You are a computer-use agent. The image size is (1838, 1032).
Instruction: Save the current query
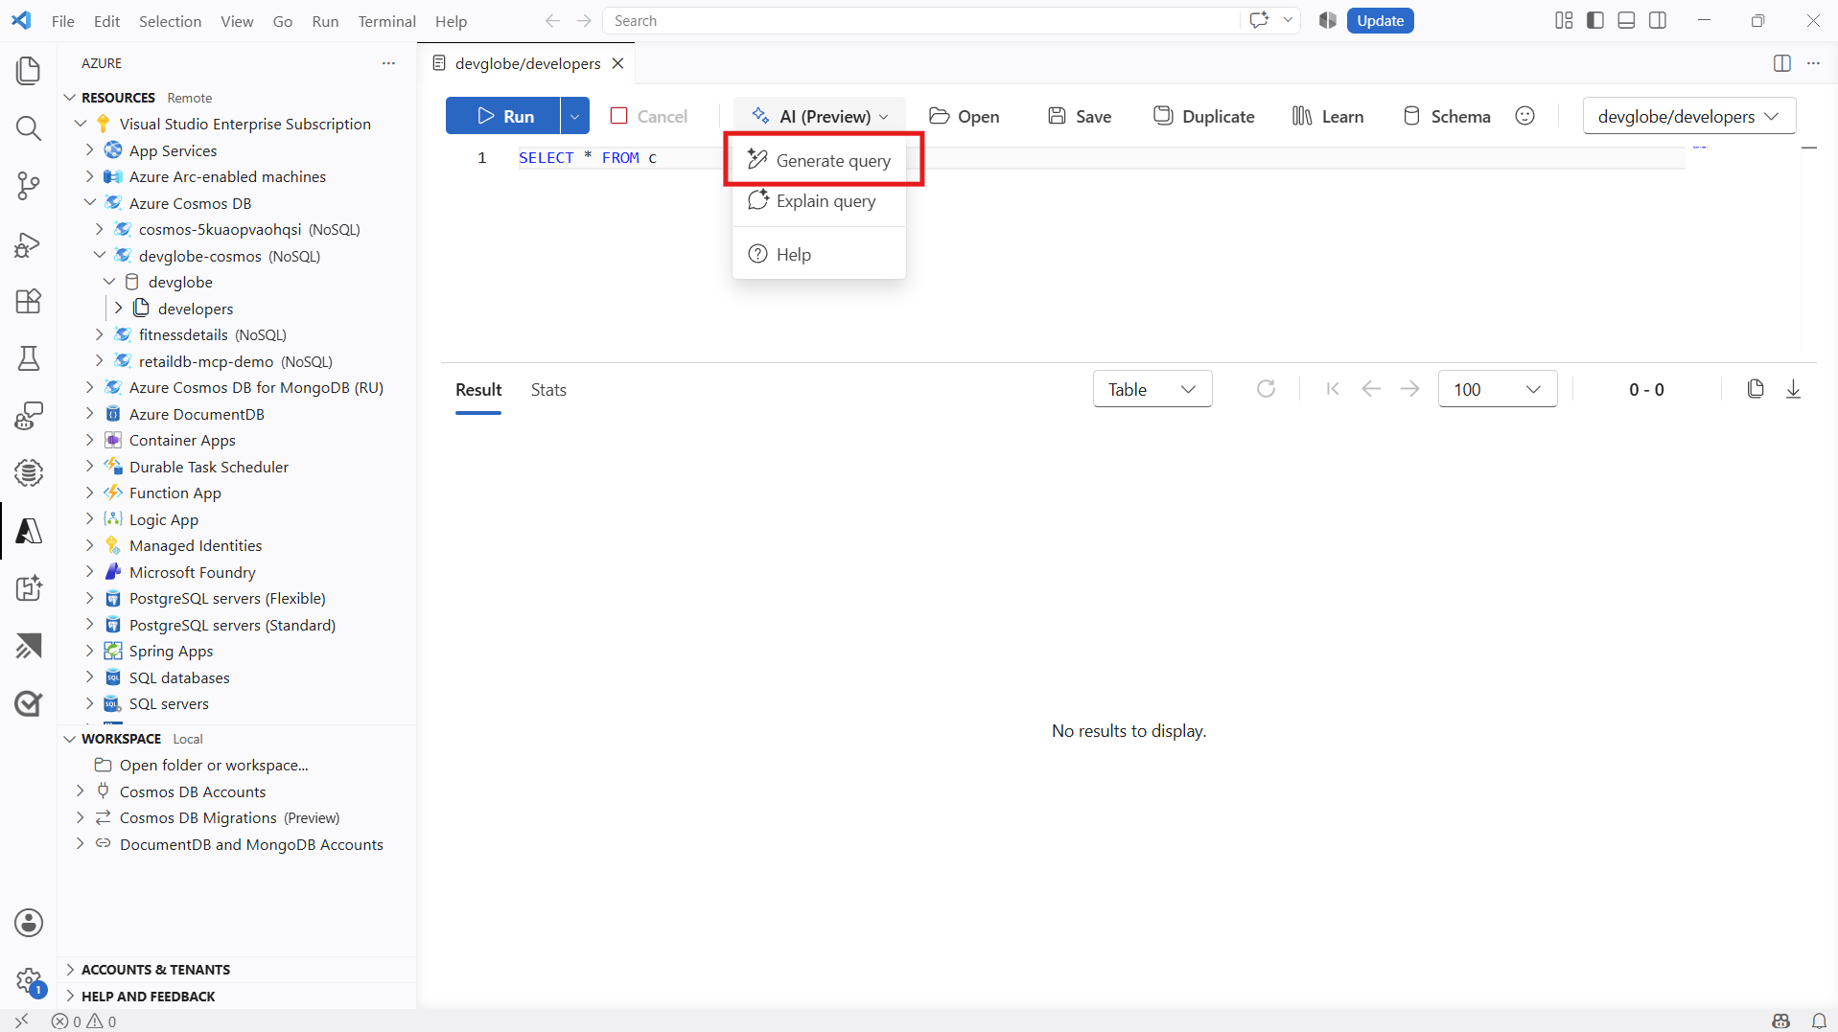[1080, 116]
